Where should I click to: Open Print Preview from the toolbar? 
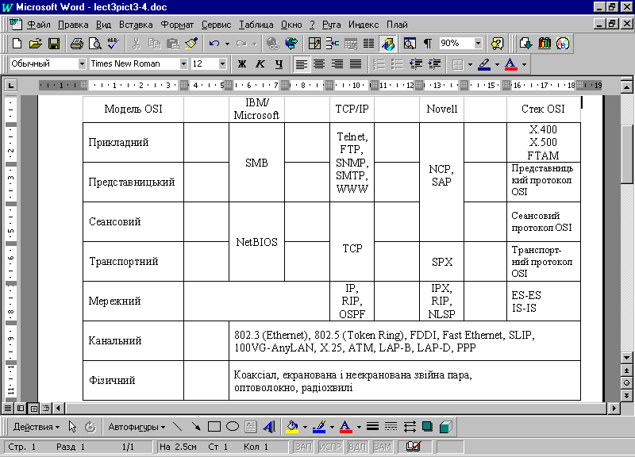[95, 44]
